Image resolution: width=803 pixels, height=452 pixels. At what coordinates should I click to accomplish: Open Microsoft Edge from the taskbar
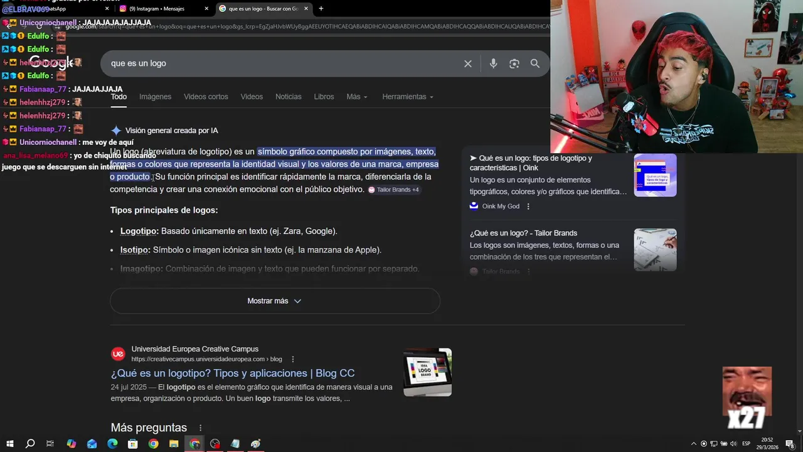tap(112, 444)
